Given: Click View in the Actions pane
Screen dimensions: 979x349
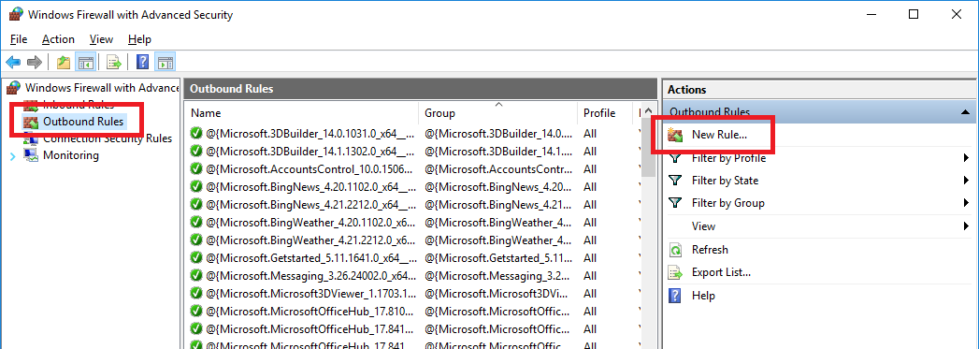Looking at the screenshot, I should (703, 226).
